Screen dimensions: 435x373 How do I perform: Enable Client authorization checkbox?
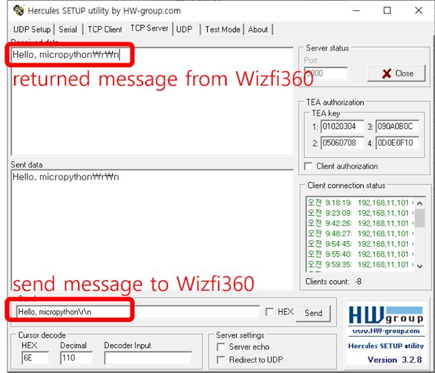coord(308,167)
